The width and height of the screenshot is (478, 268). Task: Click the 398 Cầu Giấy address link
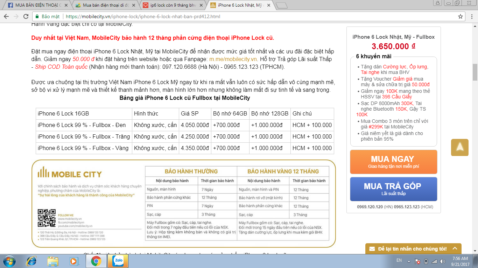[x=397, y=97]
